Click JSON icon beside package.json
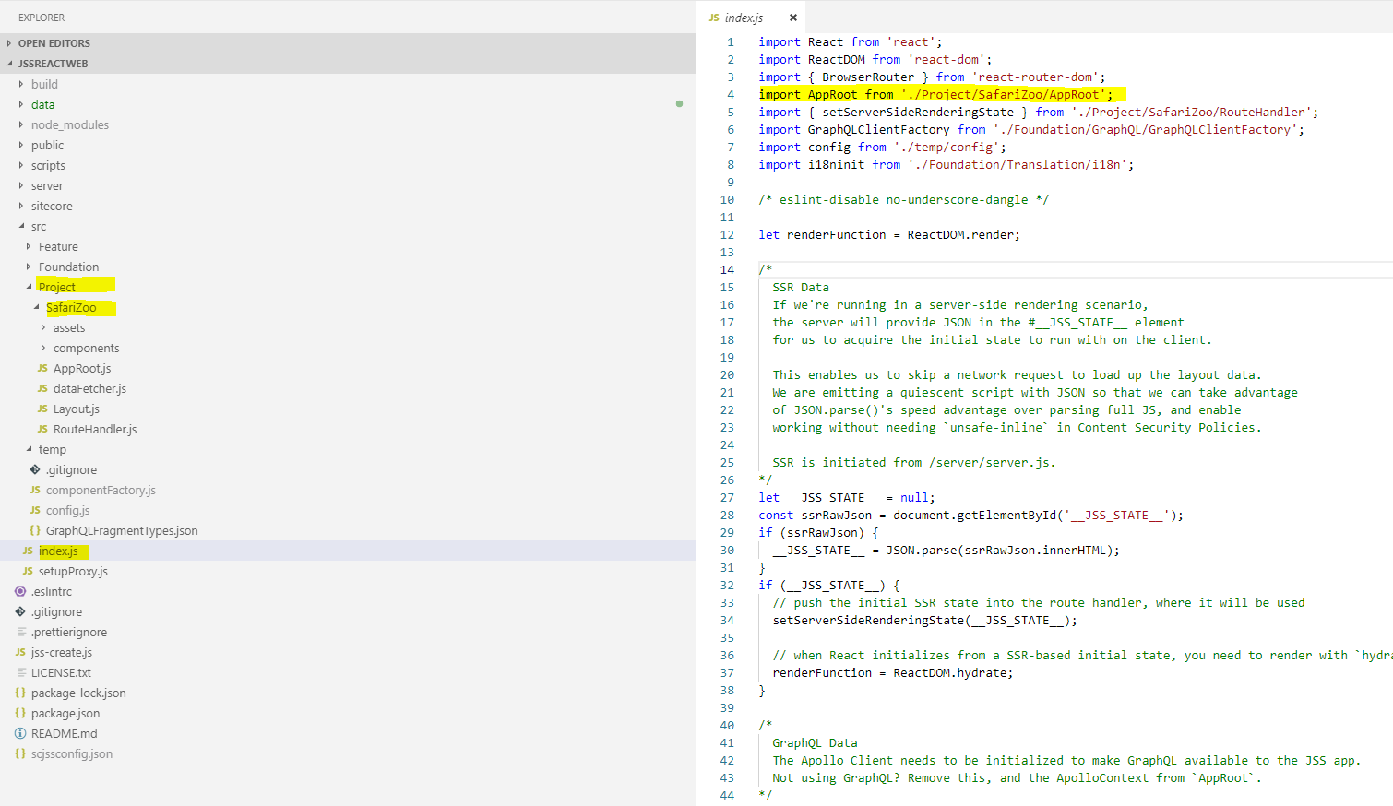1393x806 pixels. pos(20,713)
